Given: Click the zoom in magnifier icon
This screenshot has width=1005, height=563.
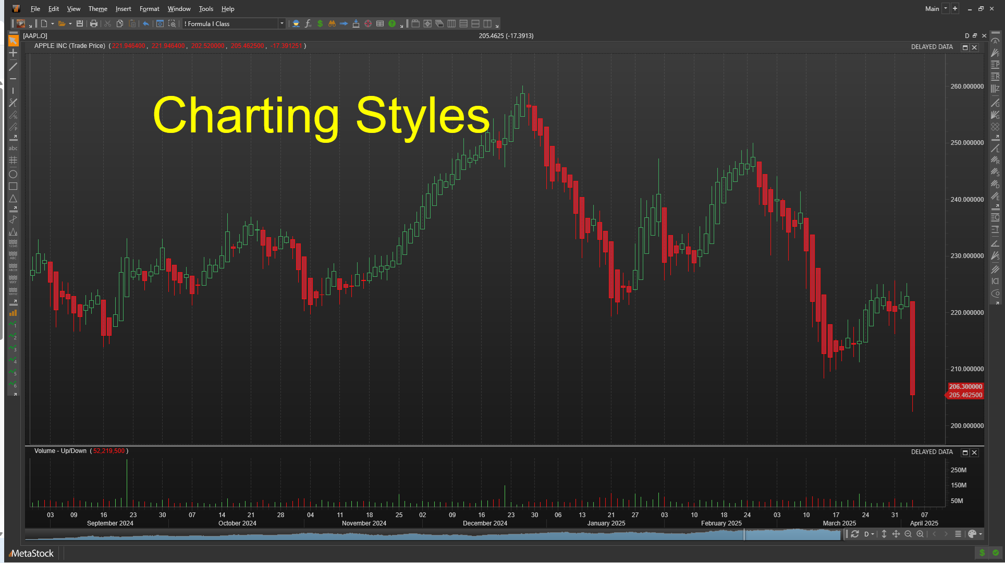Looking at the screenshot, I should tap(920, 534).
